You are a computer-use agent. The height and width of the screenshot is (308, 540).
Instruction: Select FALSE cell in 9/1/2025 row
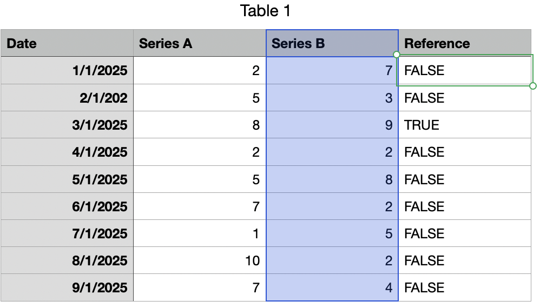[x=465, y=287]
